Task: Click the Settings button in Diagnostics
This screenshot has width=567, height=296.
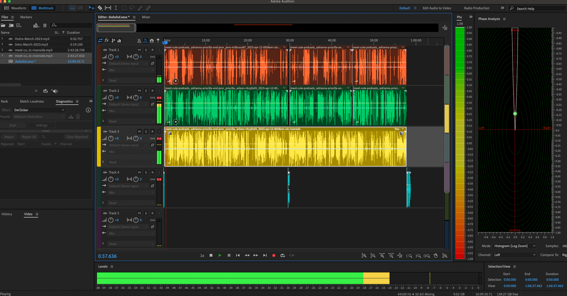Action: tap(41, 125)
